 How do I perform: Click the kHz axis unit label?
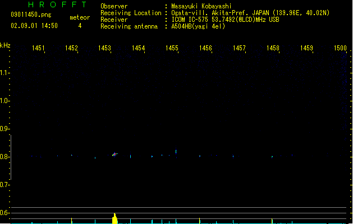click(x=5, y=45)
